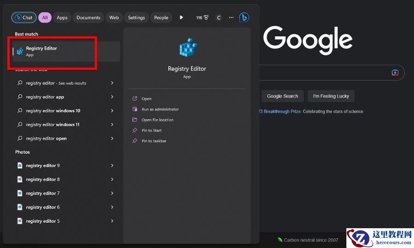Click the rewards points trophy icon
Screen dimensions: 414x248
[x=206, y=17]
